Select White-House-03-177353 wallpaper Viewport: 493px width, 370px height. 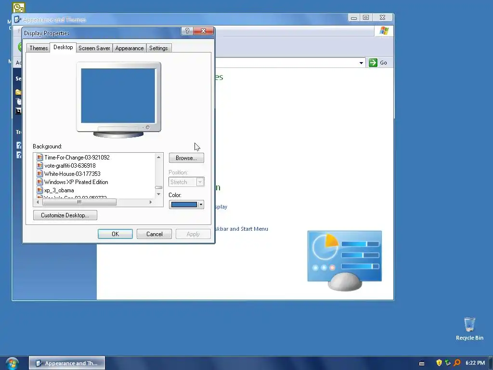72,173
